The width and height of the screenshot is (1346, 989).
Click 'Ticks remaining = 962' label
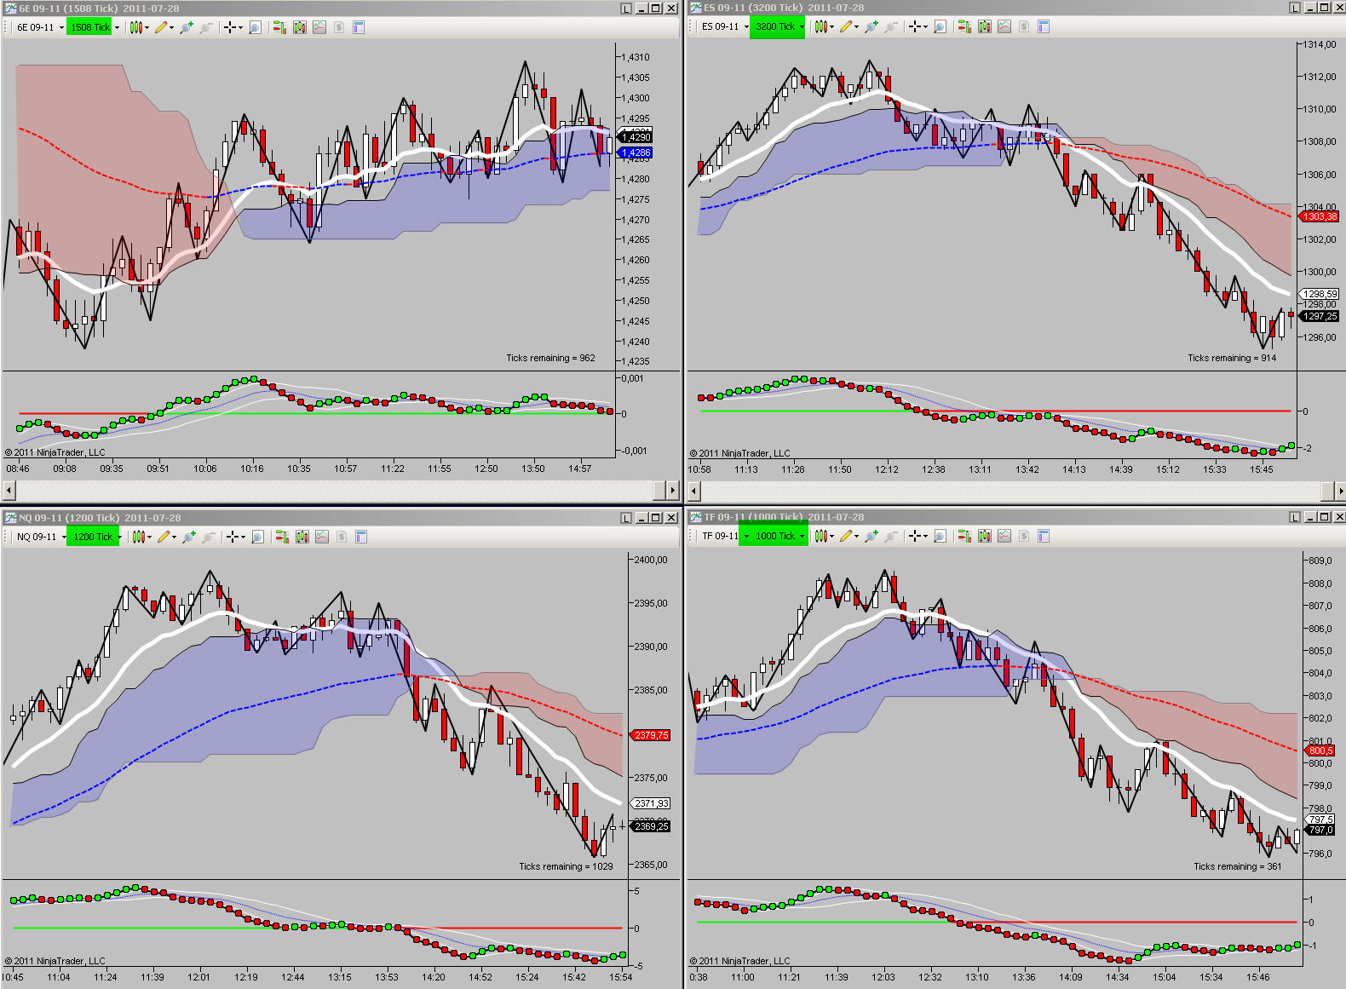tap(550, 358)
